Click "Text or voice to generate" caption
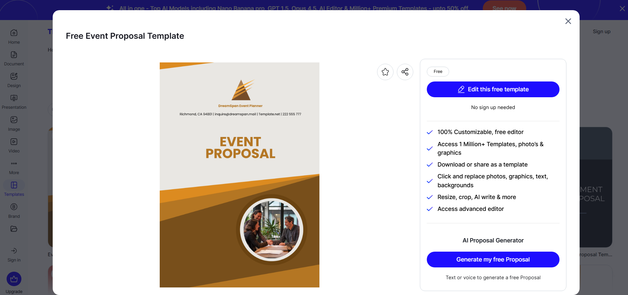The height and width of the screenshot is (295, 628). point(493,278)
